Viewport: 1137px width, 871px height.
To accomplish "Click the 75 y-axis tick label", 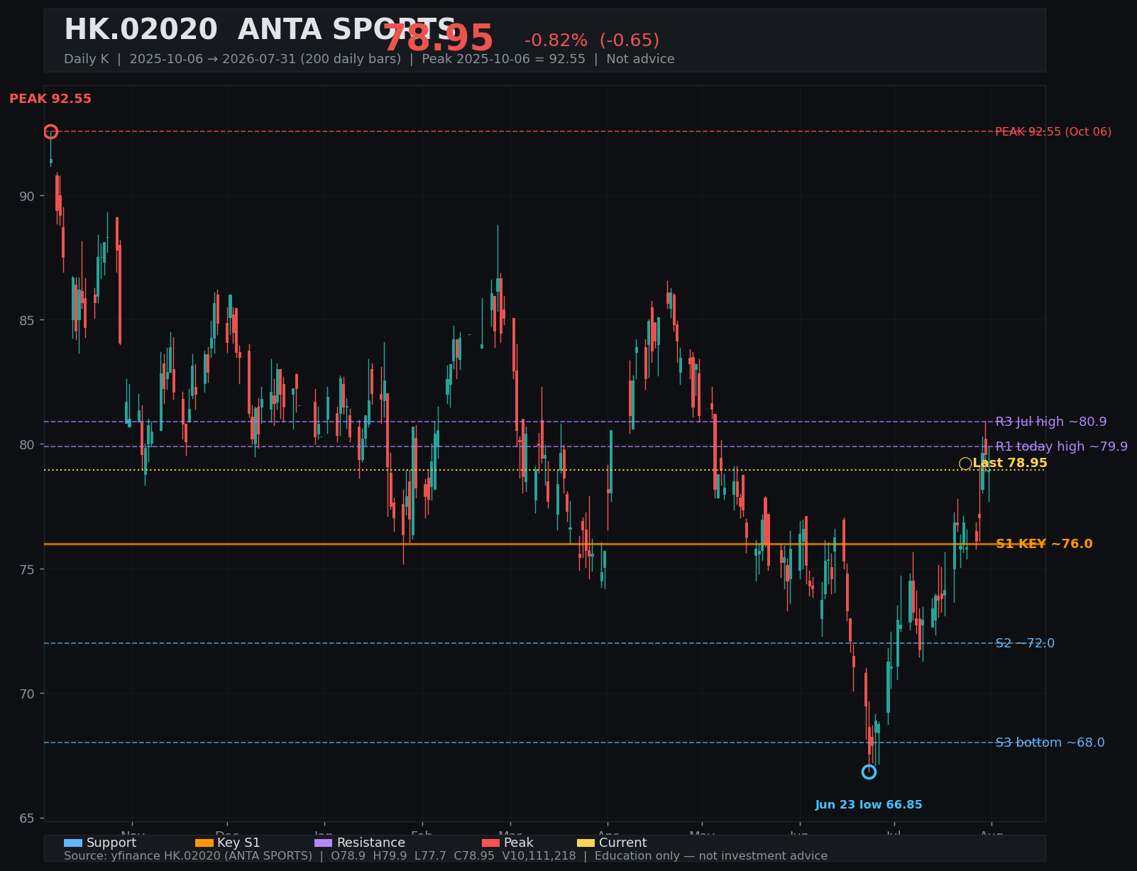I will [x=27, y=569].
